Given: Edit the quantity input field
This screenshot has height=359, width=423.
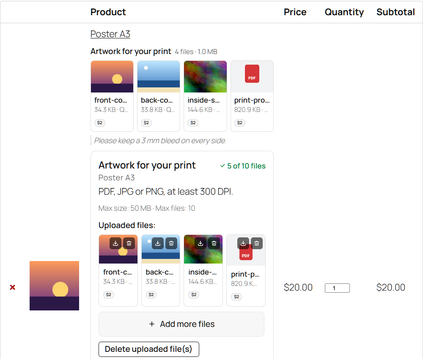Looking at the screenshot, I should point(337,288).
